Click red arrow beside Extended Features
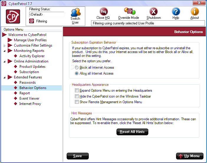 [x=10, y=77]
